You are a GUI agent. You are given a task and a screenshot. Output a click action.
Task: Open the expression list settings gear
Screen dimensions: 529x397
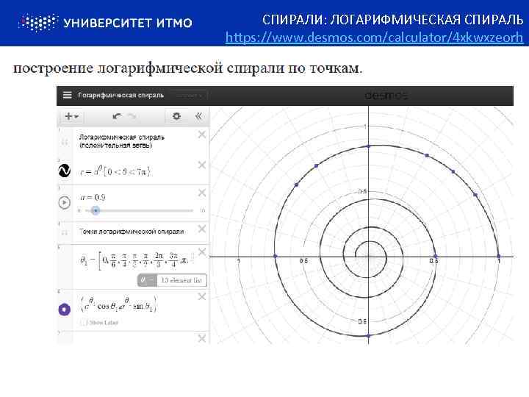point(176,116)
